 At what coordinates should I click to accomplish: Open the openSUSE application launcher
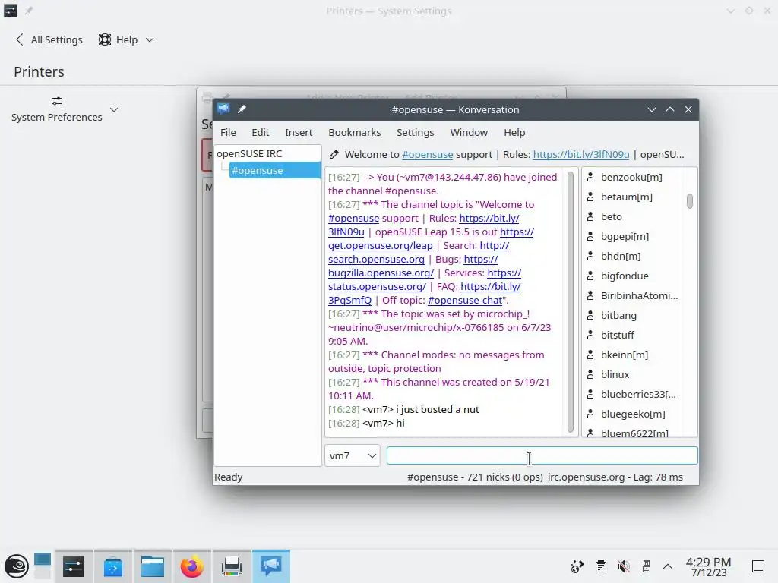[17, 566]
